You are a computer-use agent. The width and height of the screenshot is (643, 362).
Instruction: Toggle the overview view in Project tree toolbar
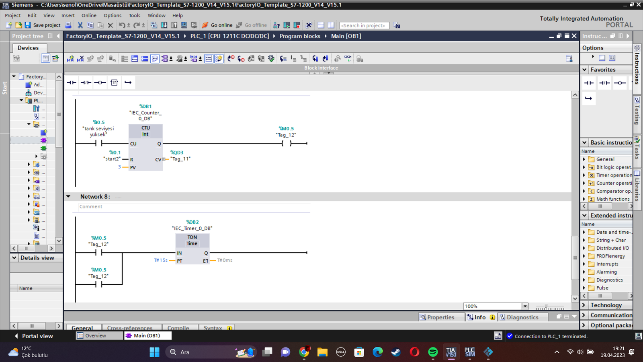(x=45, y=58)
